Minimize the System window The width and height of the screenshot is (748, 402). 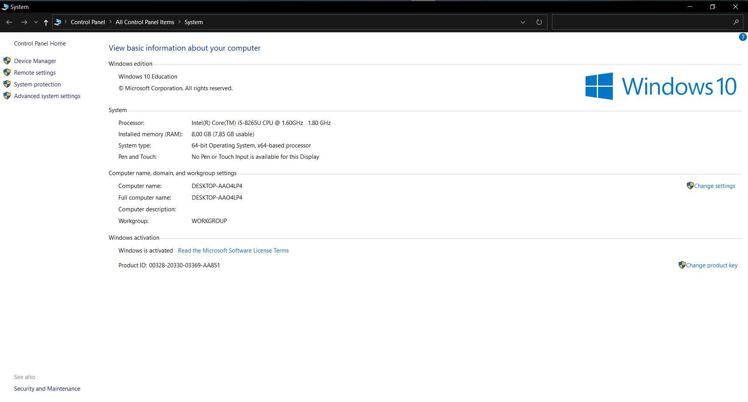click(690, 7)
